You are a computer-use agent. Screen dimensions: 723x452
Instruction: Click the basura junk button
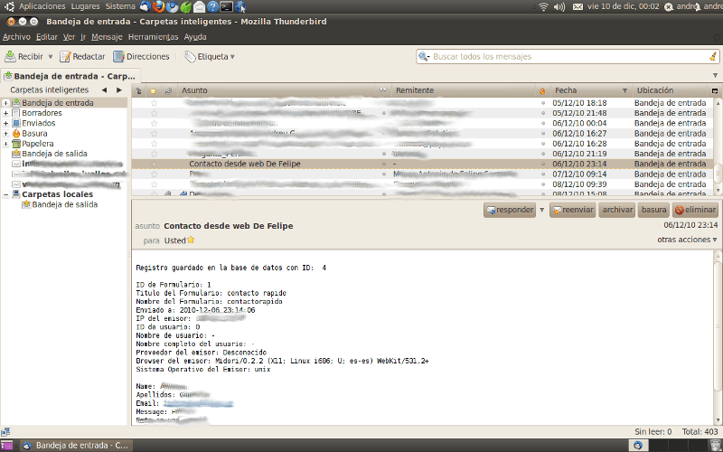click(x=653, y=210)
